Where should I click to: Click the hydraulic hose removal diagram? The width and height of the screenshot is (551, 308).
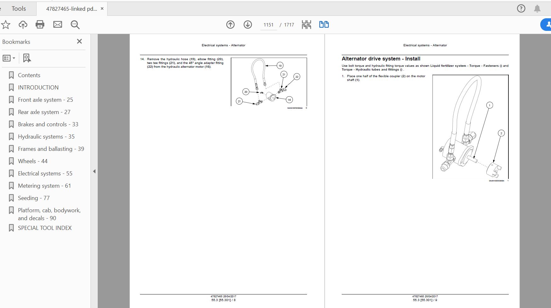pos(269,82)
